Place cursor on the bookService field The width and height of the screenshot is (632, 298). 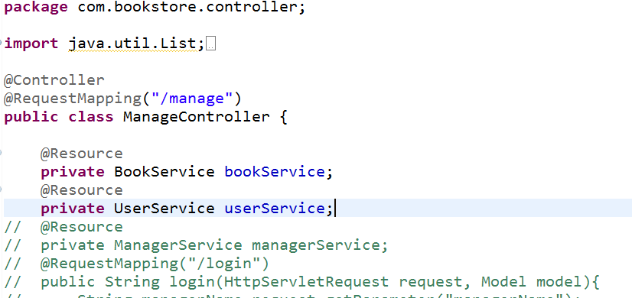(275, 172)
